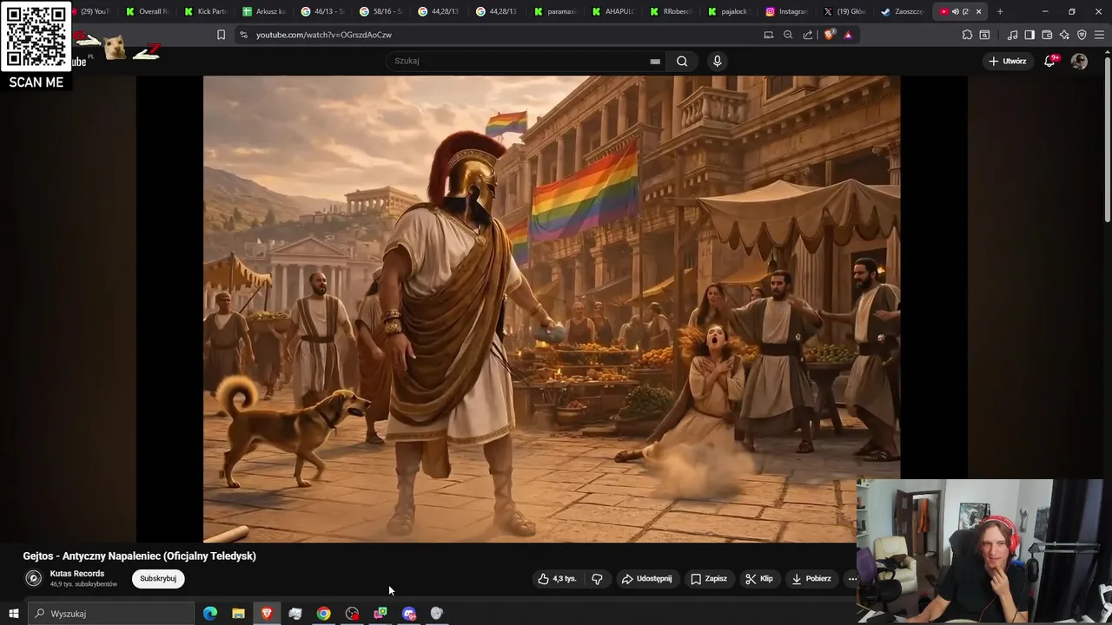Open the YouTube account avatar menu
1112x625 pixels.
tap(1079, 61)
